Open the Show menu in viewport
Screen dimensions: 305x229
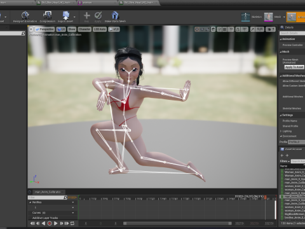[x=72, y=29]
